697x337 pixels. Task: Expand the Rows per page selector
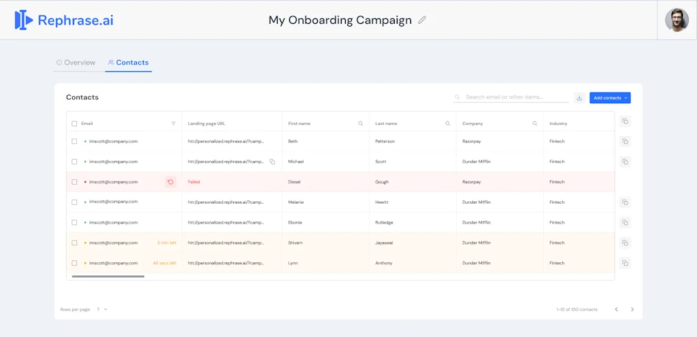(102, 310)
